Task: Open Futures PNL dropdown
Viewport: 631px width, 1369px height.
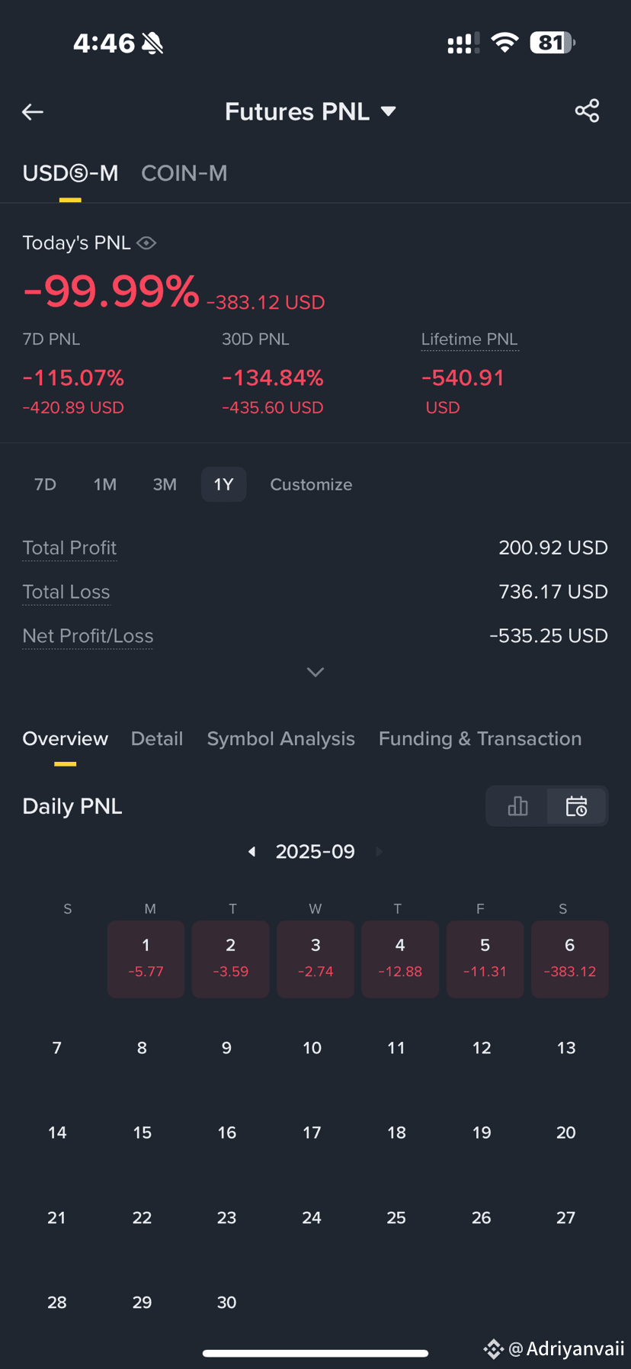Action: (310, 111)
